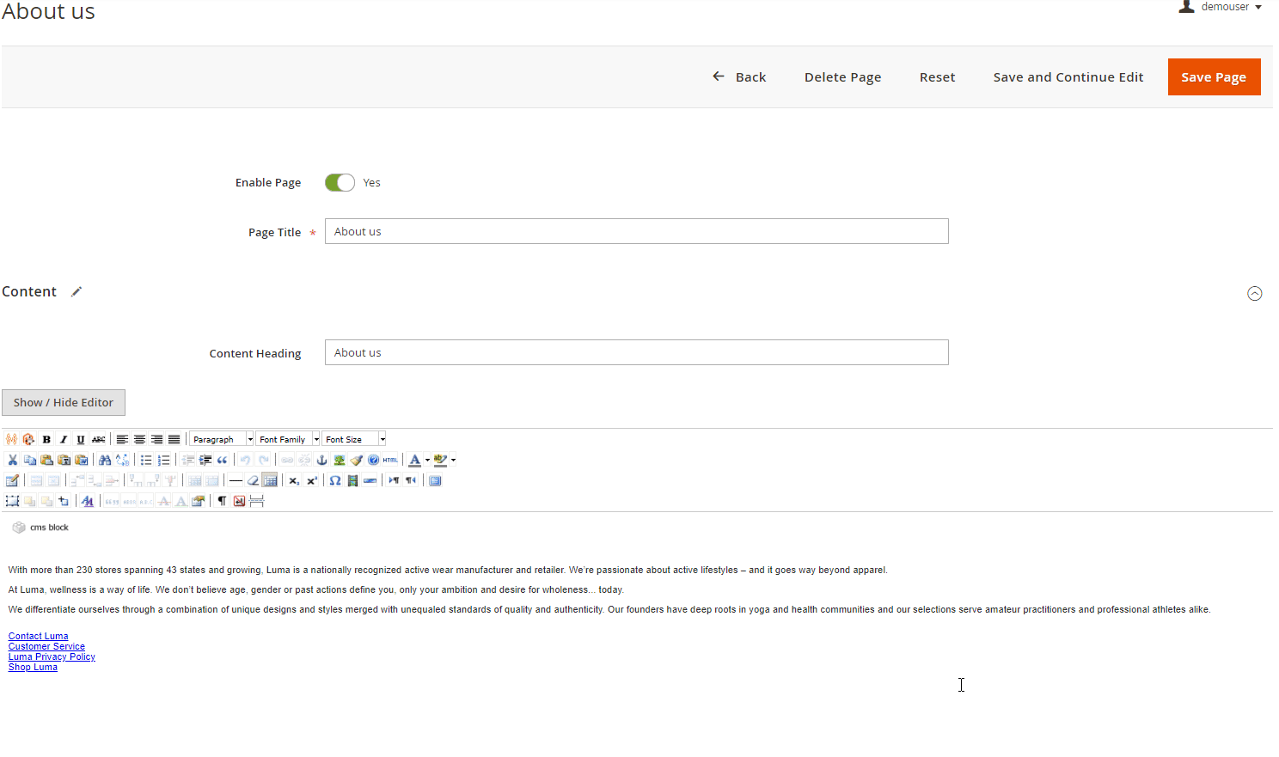Toggle the Enable Page switch
Viewport: 1279px width, 757px height.
click(x=340, y=182)
